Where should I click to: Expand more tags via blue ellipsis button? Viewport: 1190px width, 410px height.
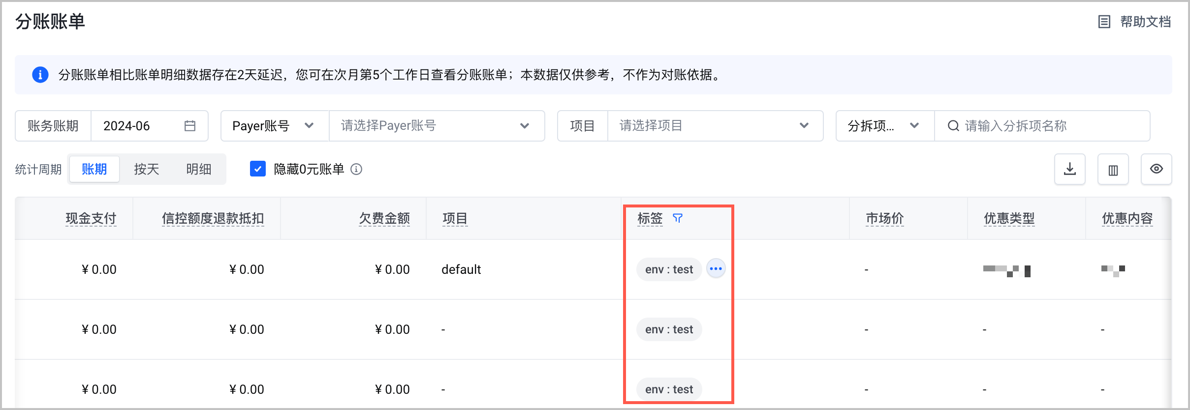click(716, 269)
